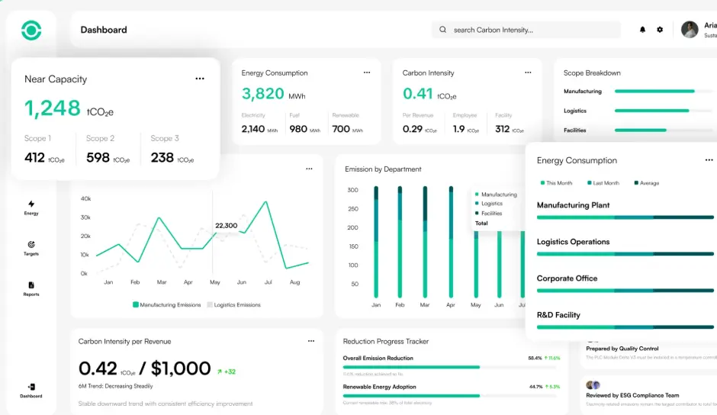Open top Energy Consumption card options menu
Screen dimensions: 717x415
click(367, 72)
